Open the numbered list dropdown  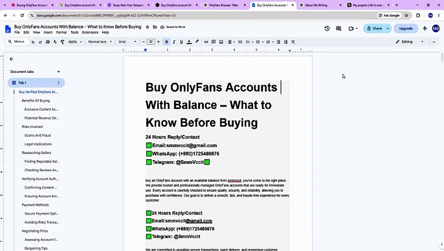point(270,42)
